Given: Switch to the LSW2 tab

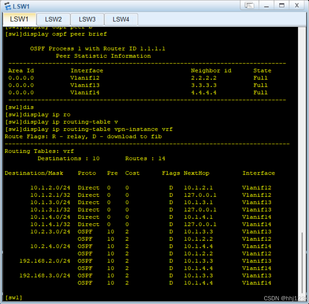Looking at the screenshot, I should 53,19.
